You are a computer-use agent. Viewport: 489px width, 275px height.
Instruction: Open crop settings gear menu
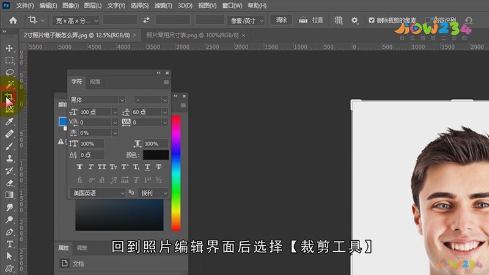pyautogui.click(x=355, y=20)
